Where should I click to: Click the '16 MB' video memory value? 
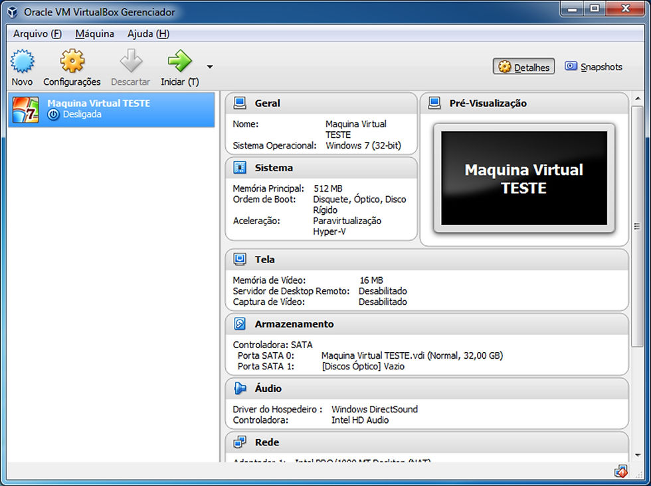[371, 280]
